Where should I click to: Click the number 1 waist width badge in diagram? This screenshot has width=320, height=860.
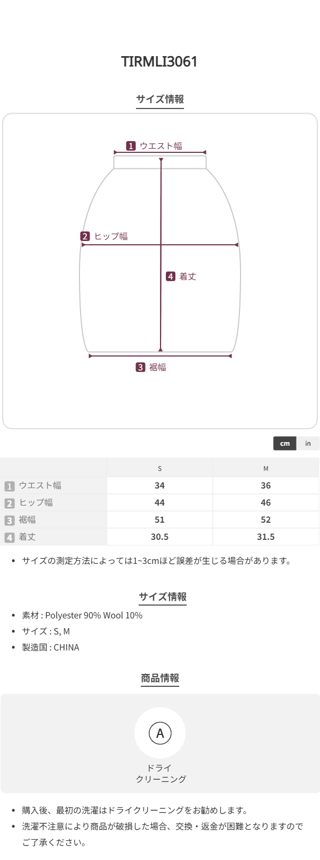131,146
